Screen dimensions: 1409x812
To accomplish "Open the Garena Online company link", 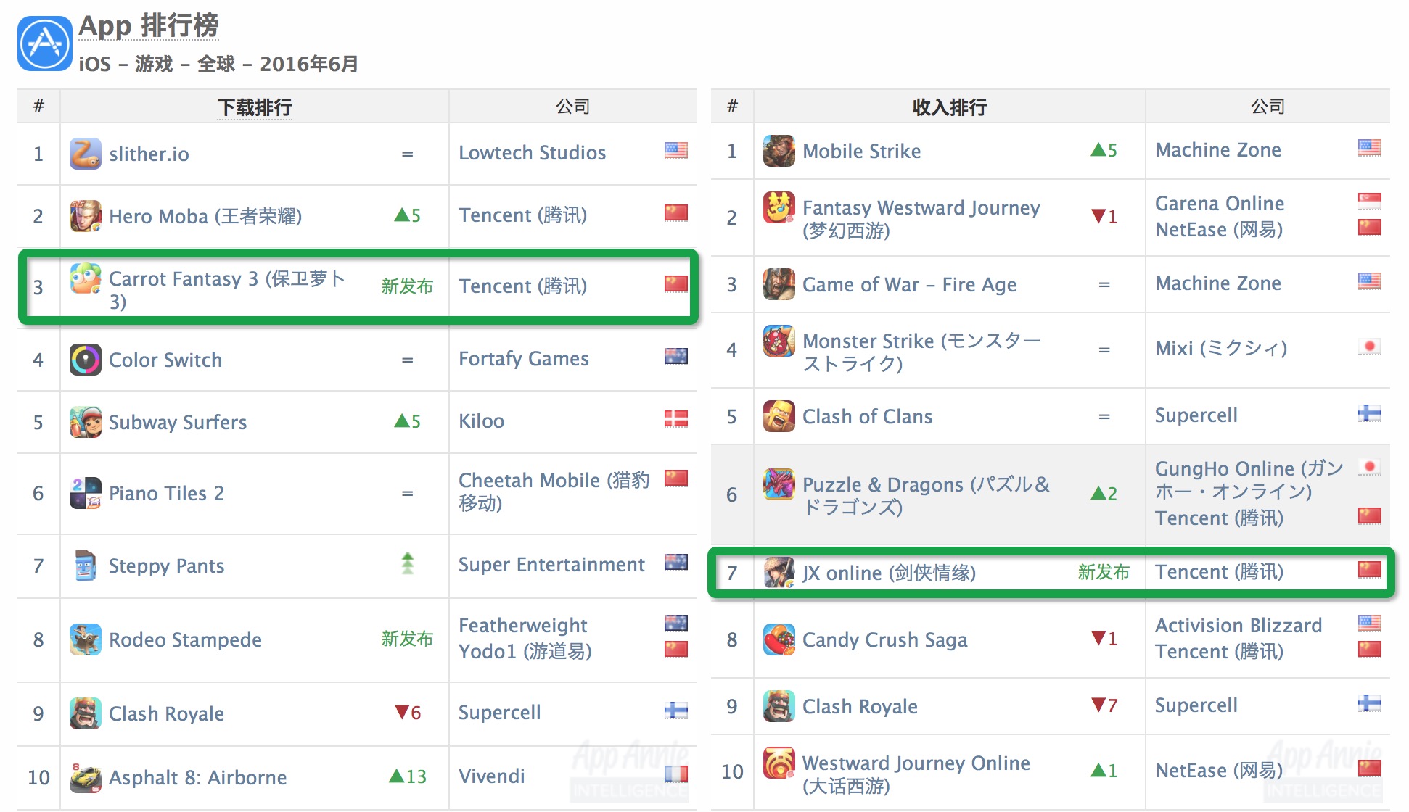I will click(1220, 203).
